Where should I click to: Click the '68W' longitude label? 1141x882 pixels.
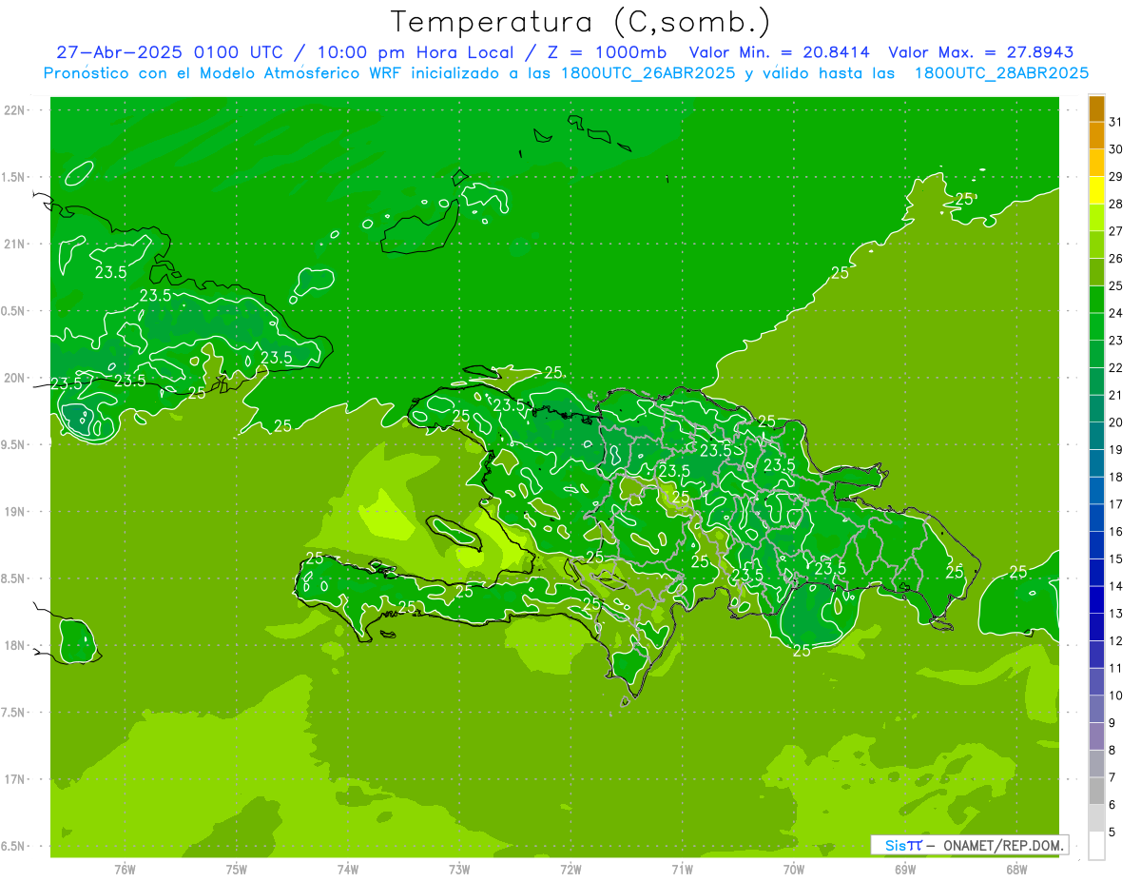[1016, 870]
